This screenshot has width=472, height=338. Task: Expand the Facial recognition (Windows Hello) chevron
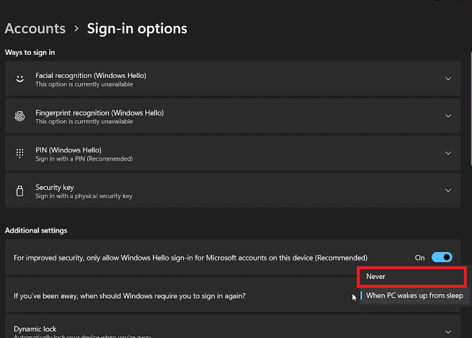[448, 79]
